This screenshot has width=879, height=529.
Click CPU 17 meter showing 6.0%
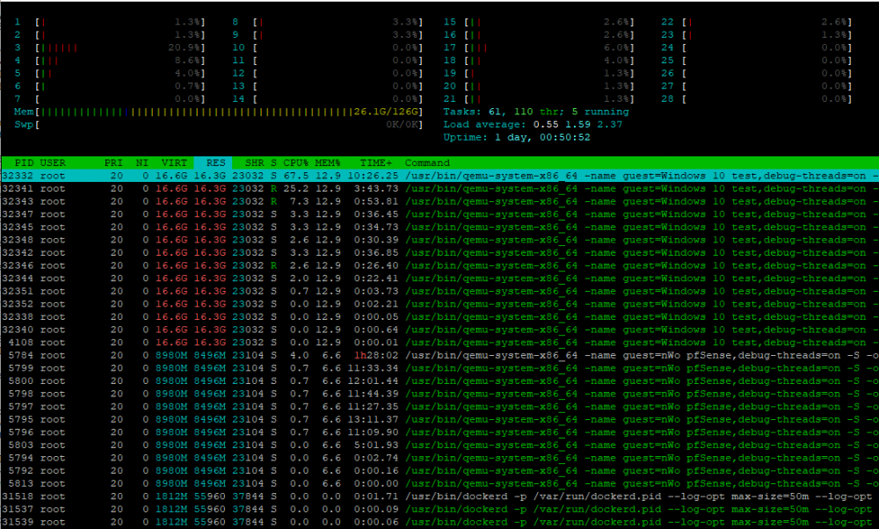tap(539, 47)
